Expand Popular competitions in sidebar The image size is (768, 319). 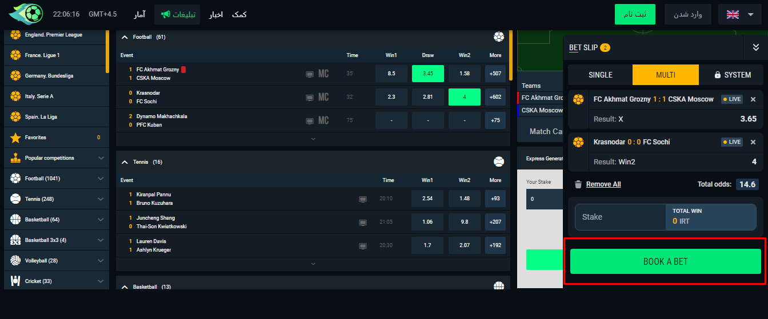pyautogui.click(x=101, y=158)
